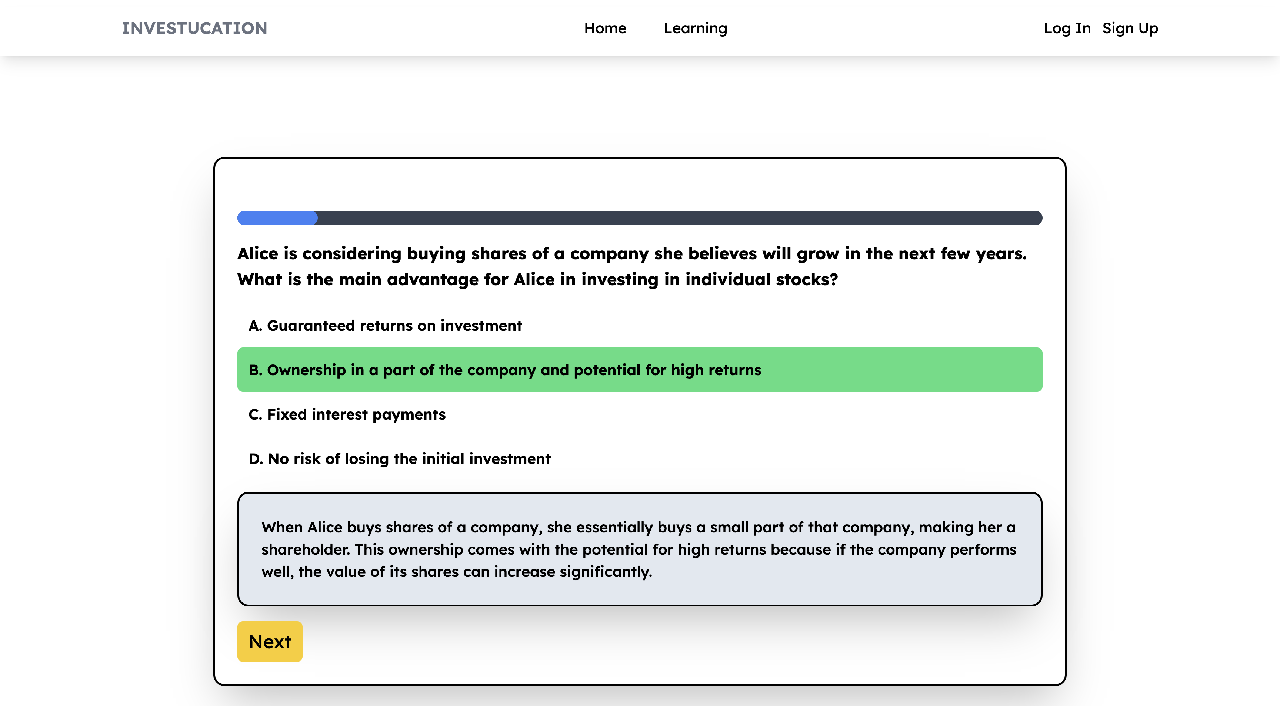The image size is (1280, 706).
Task: Choose answer C Fixed interest payments
Action: point(347,414)
